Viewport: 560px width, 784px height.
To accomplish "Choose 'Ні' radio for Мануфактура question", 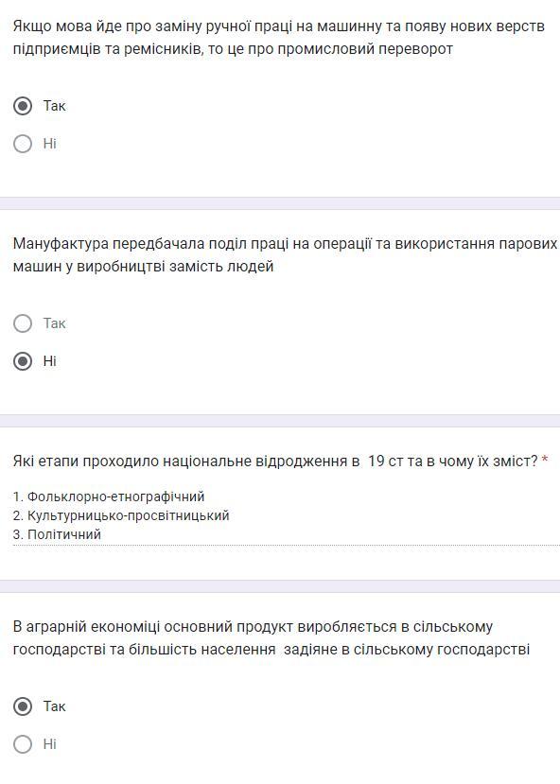I will tap(23, 361).
